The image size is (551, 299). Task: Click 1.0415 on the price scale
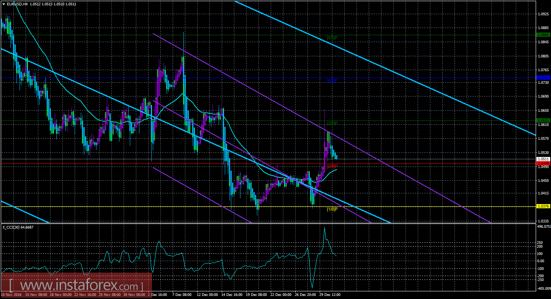tap(544, 193)
